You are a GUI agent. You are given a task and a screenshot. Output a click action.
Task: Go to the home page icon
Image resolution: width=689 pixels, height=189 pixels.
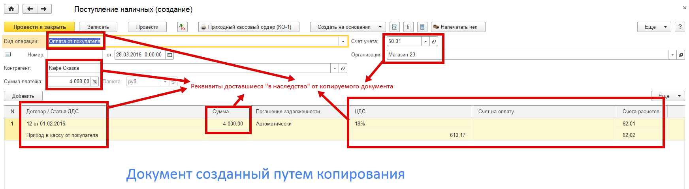(x=11, y=9)
